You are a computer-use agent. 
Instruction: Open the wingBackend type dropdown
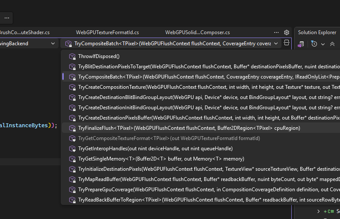coord(29,44)
